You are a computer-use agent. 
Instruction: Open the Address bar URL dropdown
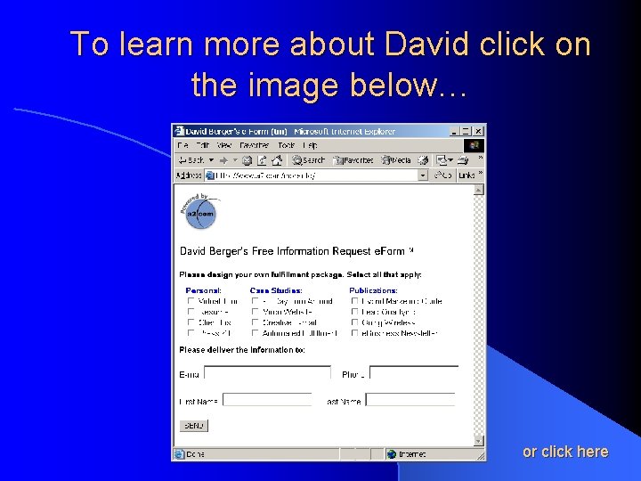click(423, 175)
